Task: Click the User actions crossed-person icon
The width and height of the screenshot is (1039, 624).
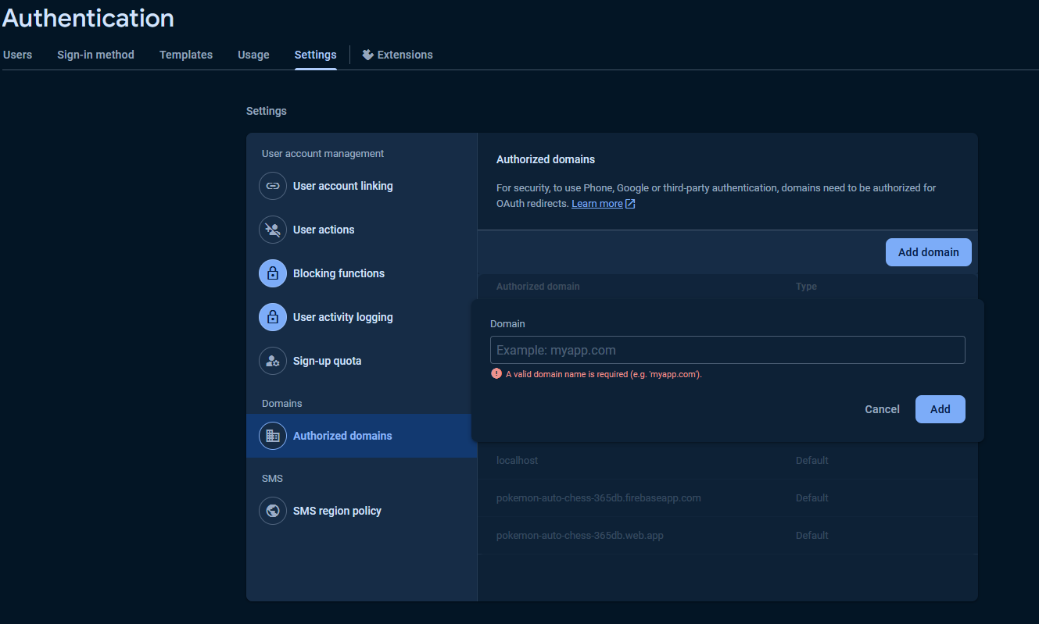Action: coord(273,230)
